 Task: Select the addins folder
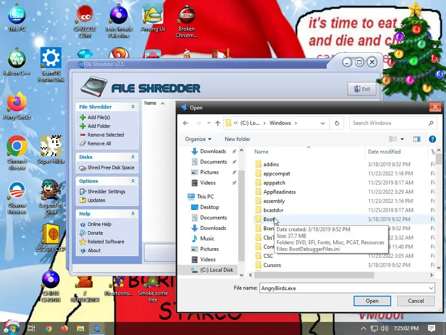point(271,164)
